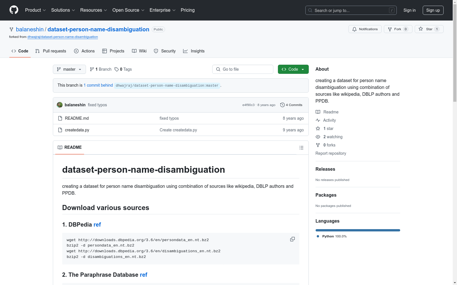Open the README outline list icon
457x285 pixels.
[x=301, y=148]
